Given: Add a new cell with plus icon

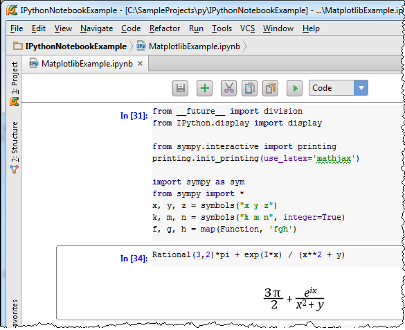Looking at the screenshot, I should point(204,88).
